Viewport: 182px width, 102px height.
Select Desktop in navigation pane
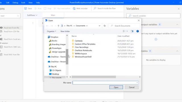[54, 74]
